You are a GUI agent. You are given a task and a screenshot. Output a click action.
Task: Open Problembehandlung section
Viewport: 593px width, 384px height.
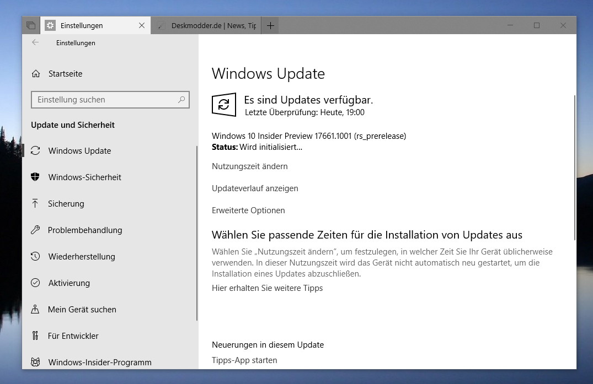pyautogui.click(x=85, y=230)
